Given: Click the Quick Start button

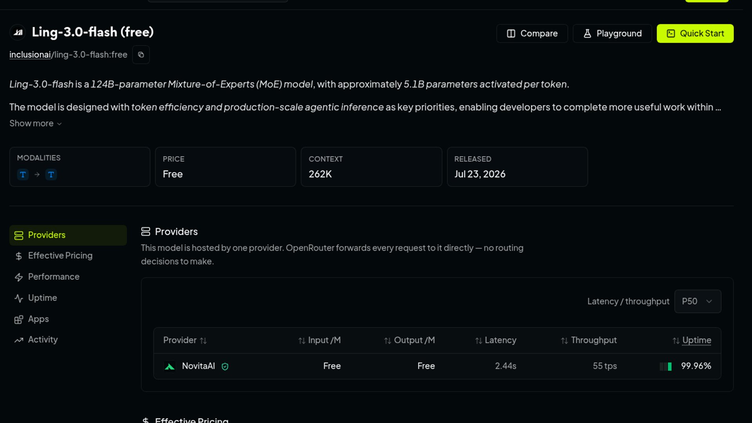Looking at the screenshot, I should tap(695, 34).
